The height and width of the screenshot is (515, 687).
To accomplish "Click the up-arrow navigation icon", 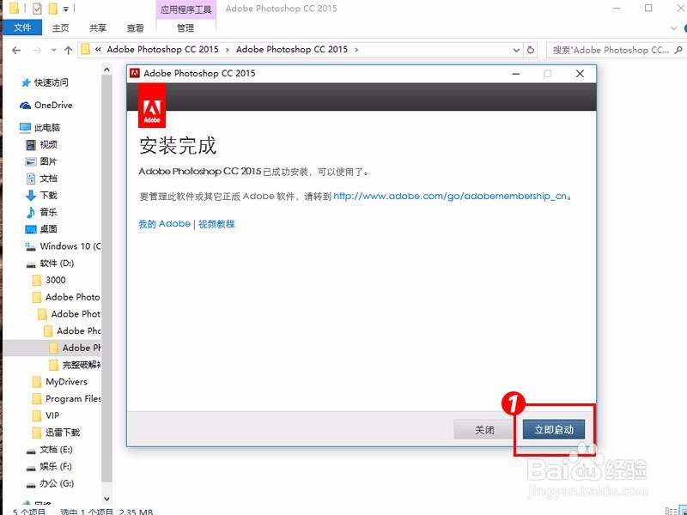I will 67,49.
